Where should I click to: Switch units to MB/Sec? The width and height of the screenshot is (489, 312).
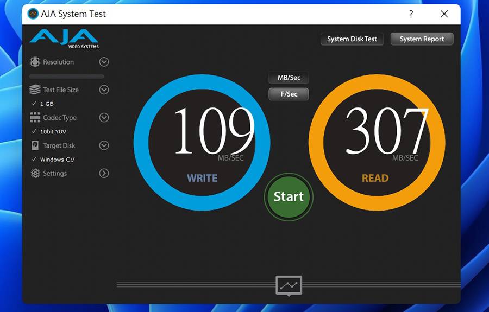(289, 78)
